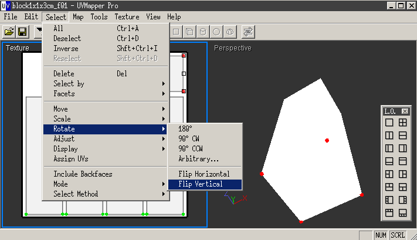The width and height of the screenshot is (417, 240).
Task: Click the Perspective viewport label
Action: (x=233, y=48)
